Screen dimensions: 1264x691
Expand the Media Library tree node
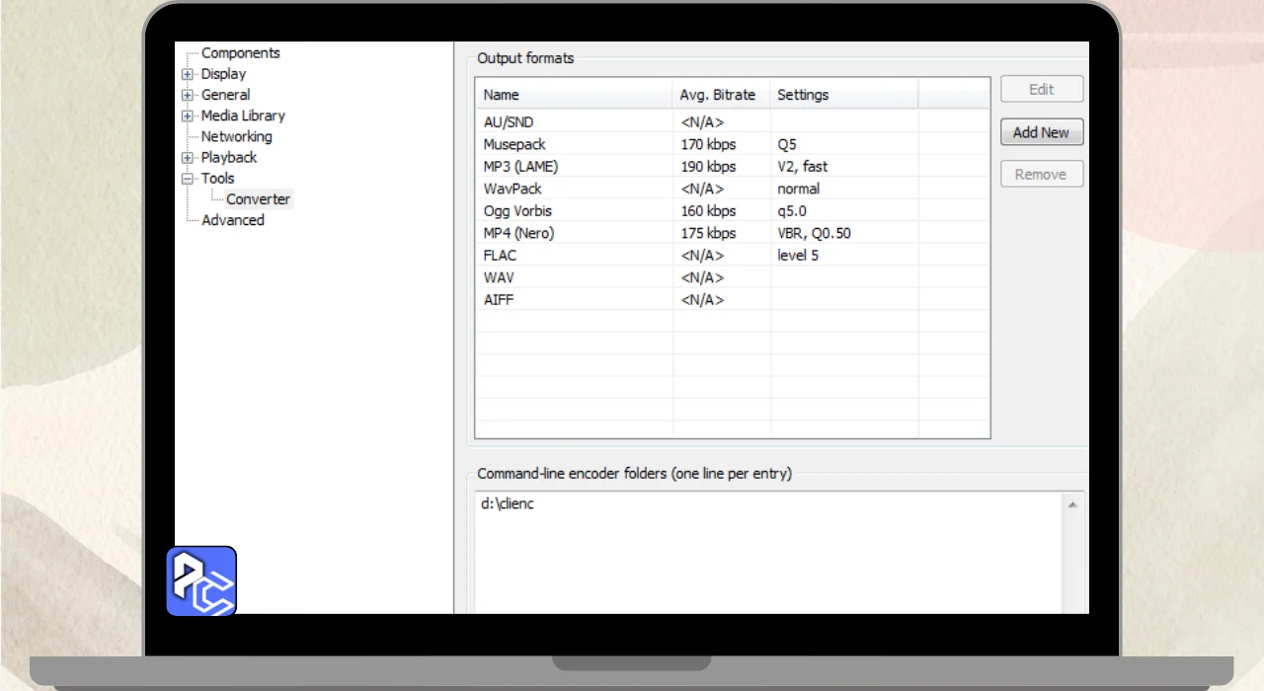point(188,115)
